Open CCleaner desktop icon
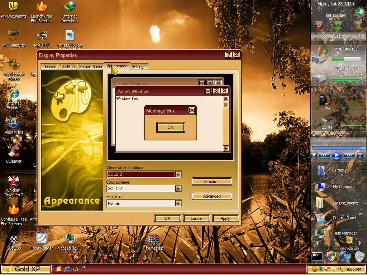Viewport: 367px width, 275px height. tap(14, 154)
